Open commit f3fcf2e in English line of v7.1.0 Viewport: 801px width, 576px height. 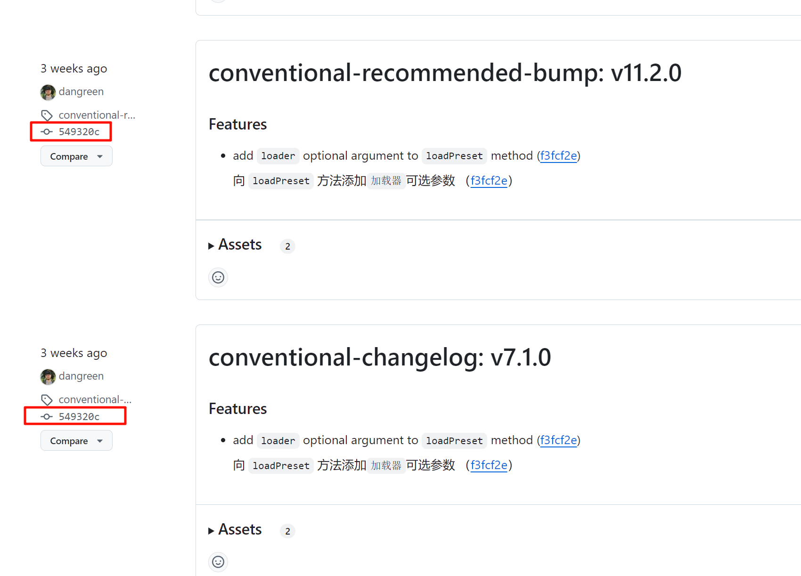[x=558, y=440]
